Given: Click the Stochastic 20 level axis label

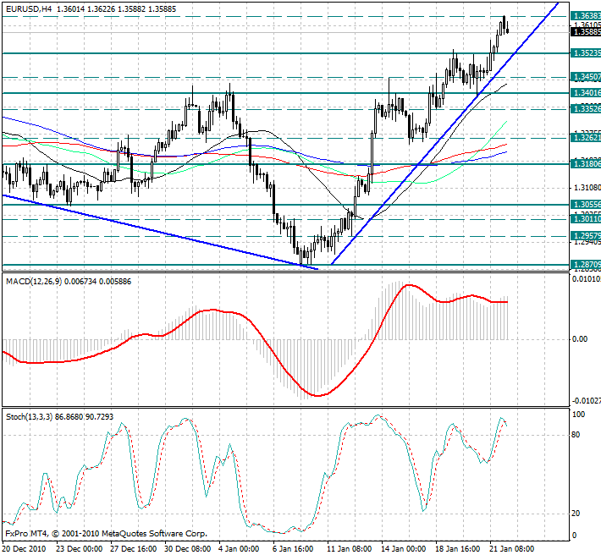Looking at the screenshot, I should click(x=576, y=514).
